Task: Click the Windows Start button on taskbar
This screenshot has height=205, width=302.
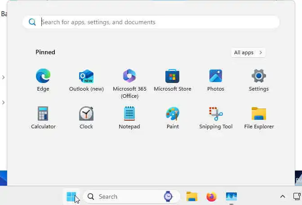Action: pyautogui.click(x=71, y=197)
